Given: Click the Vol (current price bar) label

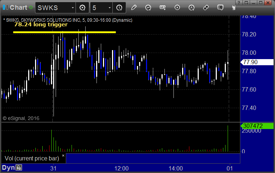Looking at the screenshot, I should [x=32, y=158].
